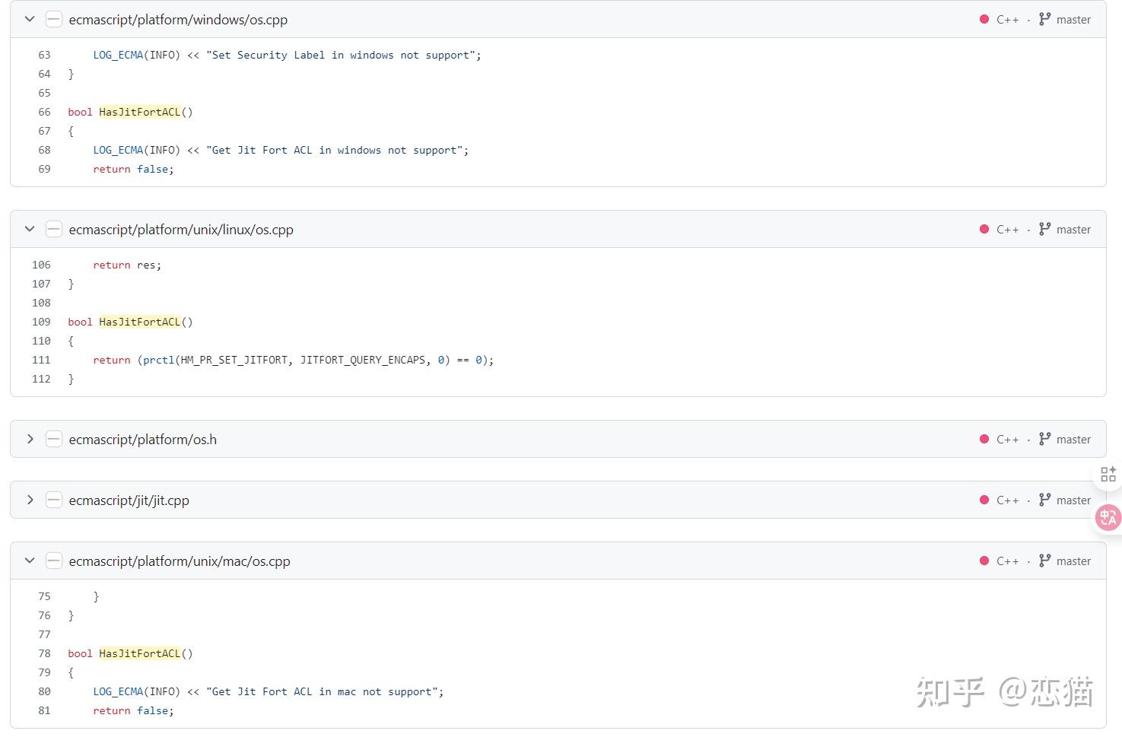The width and height of the screenshot is (1122, 737).
Task: Collapse the linux/os.cpp result section
Action: [x=30, y=229]
